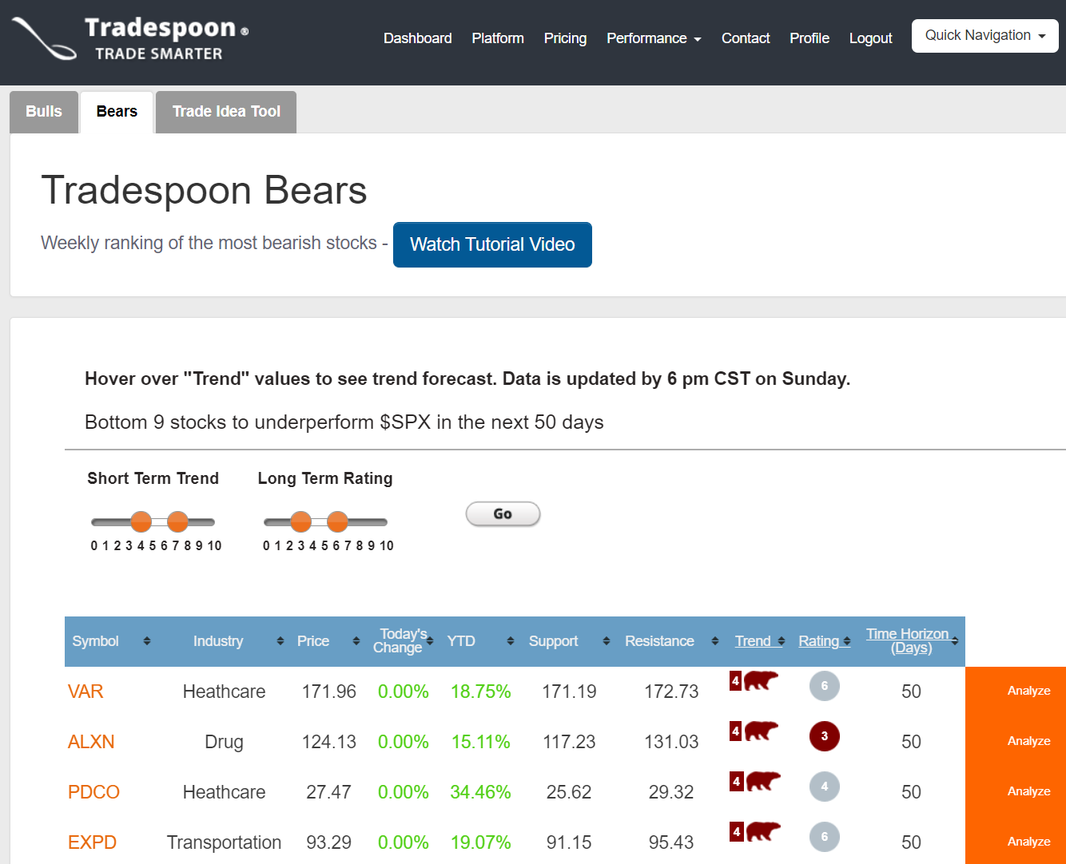
Task: Sort by Today's Change column arrows
Action: (430, 640)
